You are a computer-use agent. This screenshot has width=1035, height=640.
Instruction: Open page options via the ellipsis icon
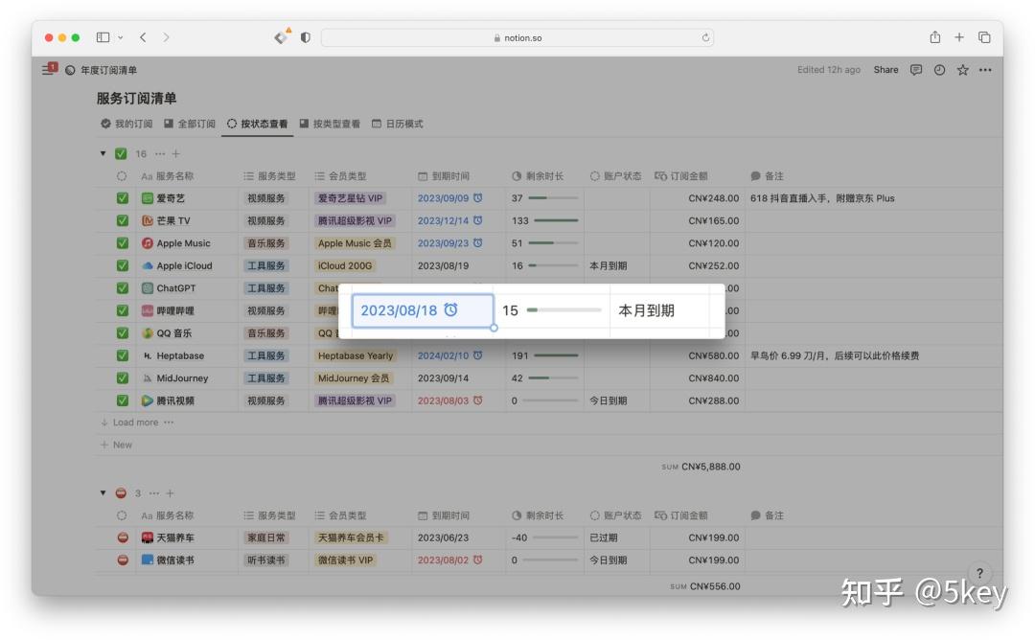tap(985, 69)
